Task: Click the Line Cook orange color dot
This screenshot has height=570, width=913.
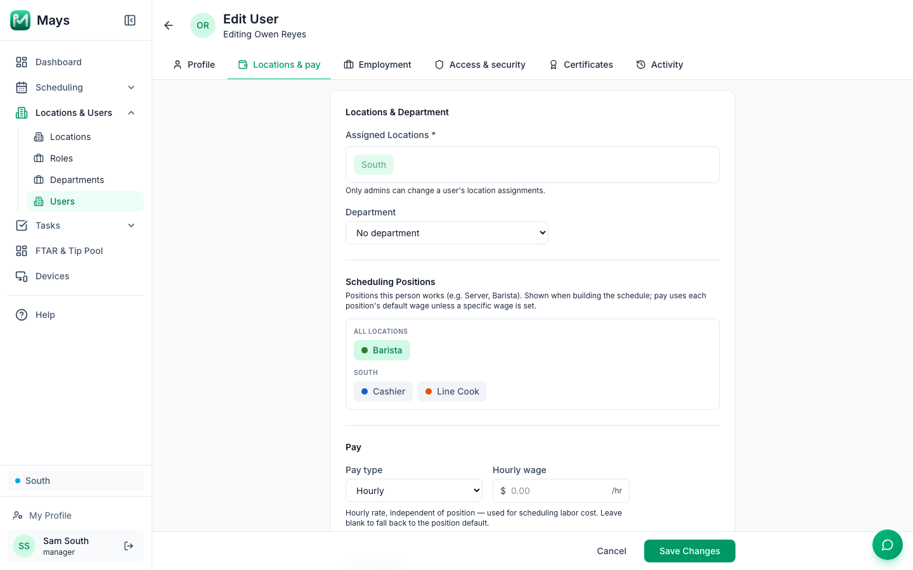Action: coord(429,391)
